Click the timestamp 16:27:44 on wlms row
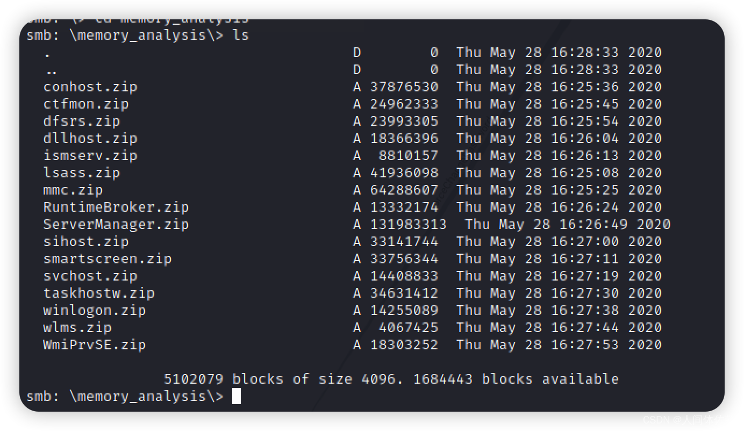The width and height of the screenshot is (744, 431). 585,327
